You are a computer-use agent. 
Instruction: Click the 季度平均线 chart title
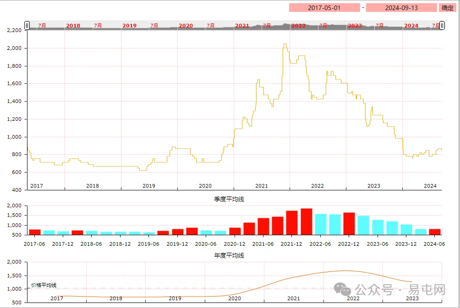pyautogui.click(x=229, y=199)
